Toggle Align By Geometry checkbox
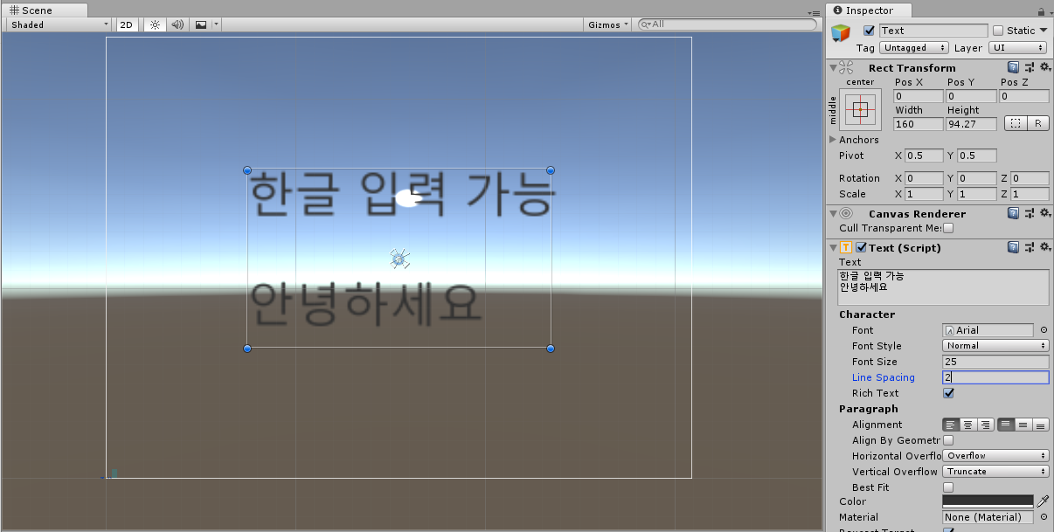Screen dimensions: 1054x532 (x=948, y=440)
